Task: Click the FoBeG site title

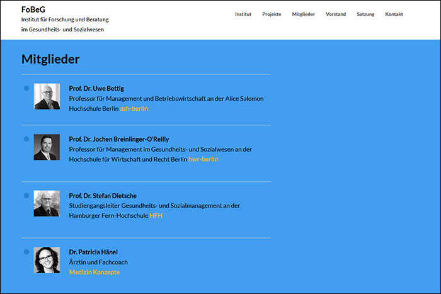Action: (33, 9)
